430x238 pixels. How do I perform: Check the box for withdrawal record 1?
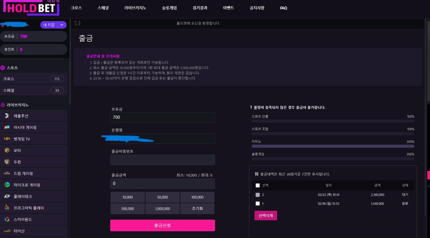click(x=258, y=203)
